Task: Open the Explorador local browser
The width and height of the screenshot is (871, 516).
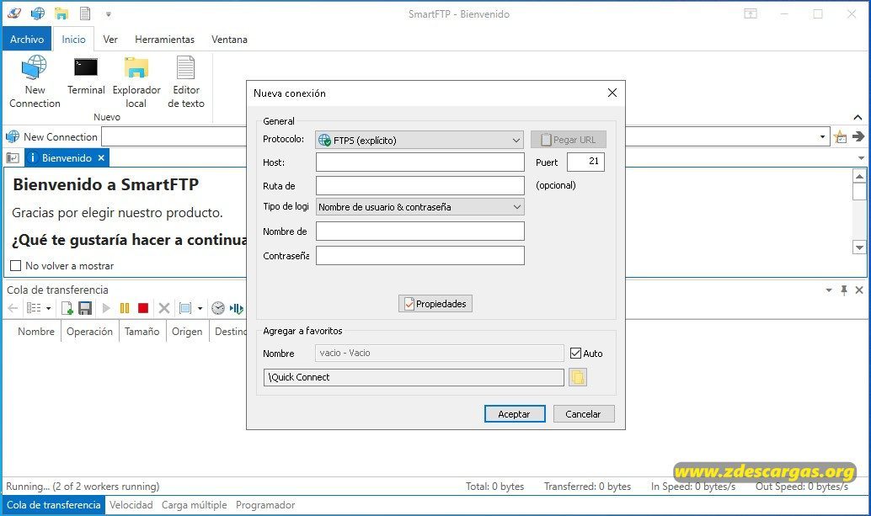Action: (x=136, y=82)
